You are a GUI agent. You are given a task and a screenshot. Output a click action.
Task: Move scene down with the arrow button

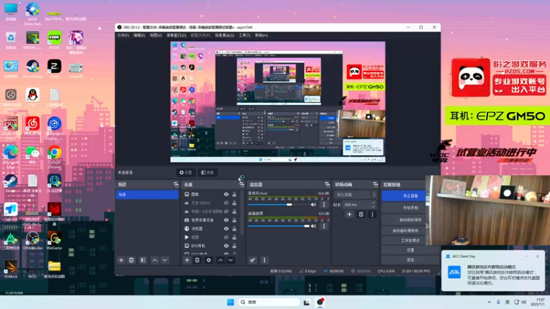[x=164, y=260]
